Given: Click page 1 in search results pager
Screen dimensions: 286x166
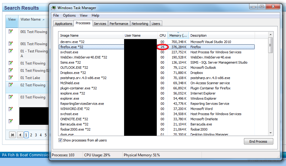Looking at the screenshot, I should (x=26, y=135).
